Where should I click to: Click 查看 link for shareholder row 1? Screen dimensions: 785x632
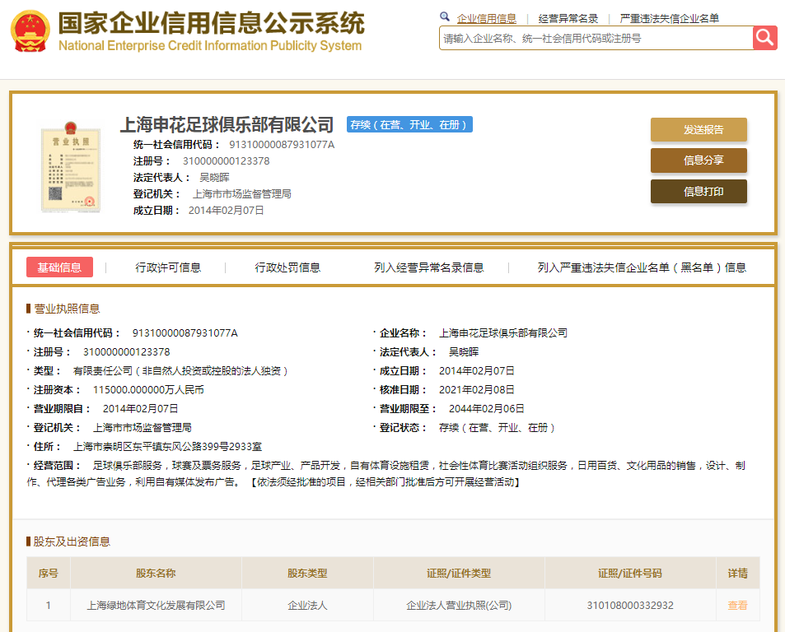[737, 605]
